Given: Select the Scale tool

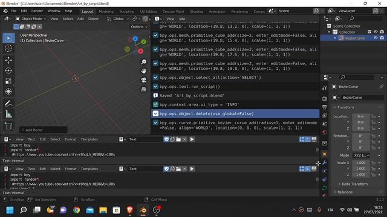Looking at the screenshot, I should 8,81.
